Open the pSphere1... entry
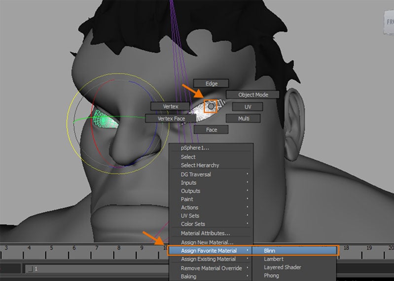The width and height of the screenshot is (394, 281). pos(211,148)
